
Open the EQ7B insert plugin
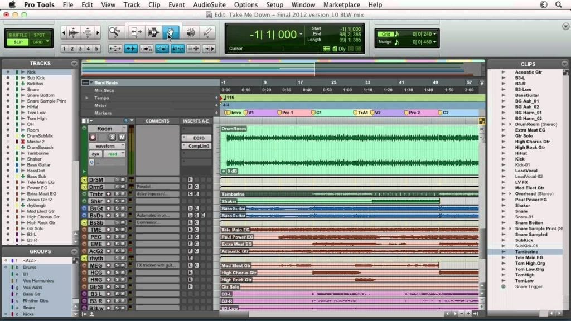199,138
